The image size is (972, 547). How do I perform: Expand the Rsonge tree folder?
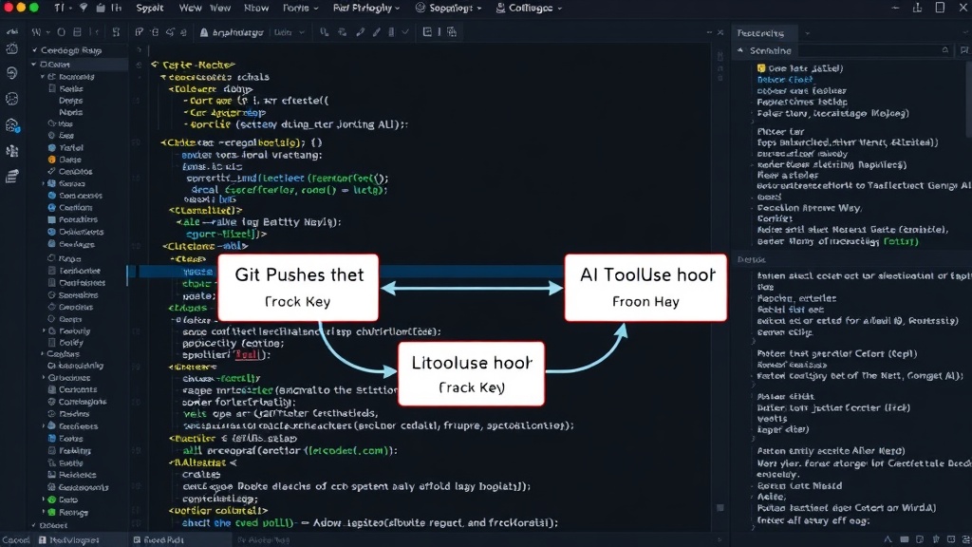pos(44,512)
